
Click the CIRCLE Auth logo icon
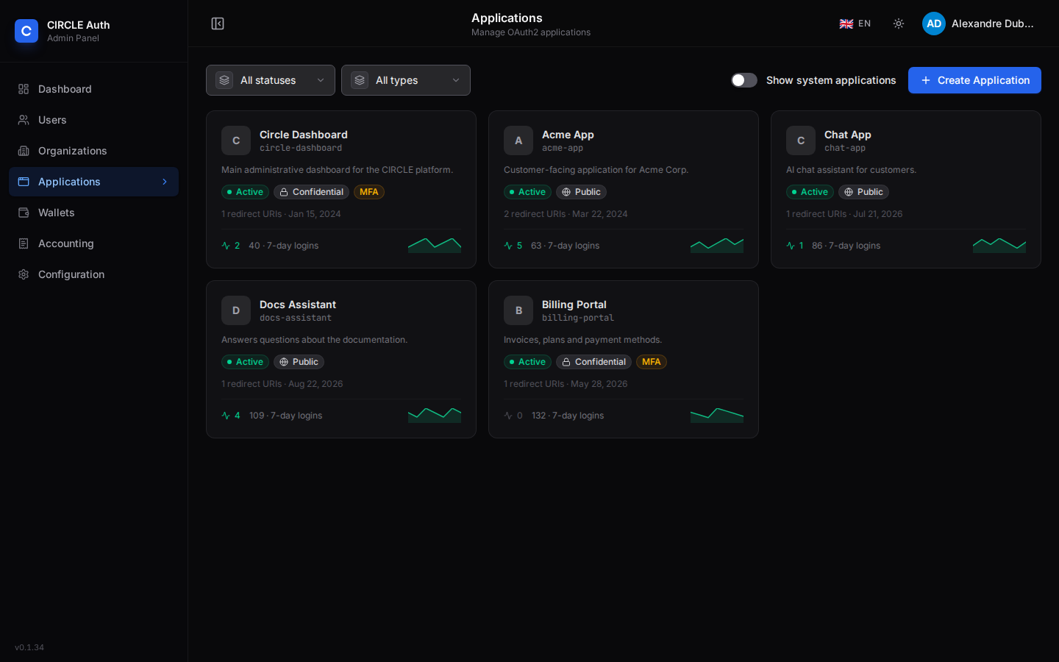pyautogui.click(x=26, y=31)
